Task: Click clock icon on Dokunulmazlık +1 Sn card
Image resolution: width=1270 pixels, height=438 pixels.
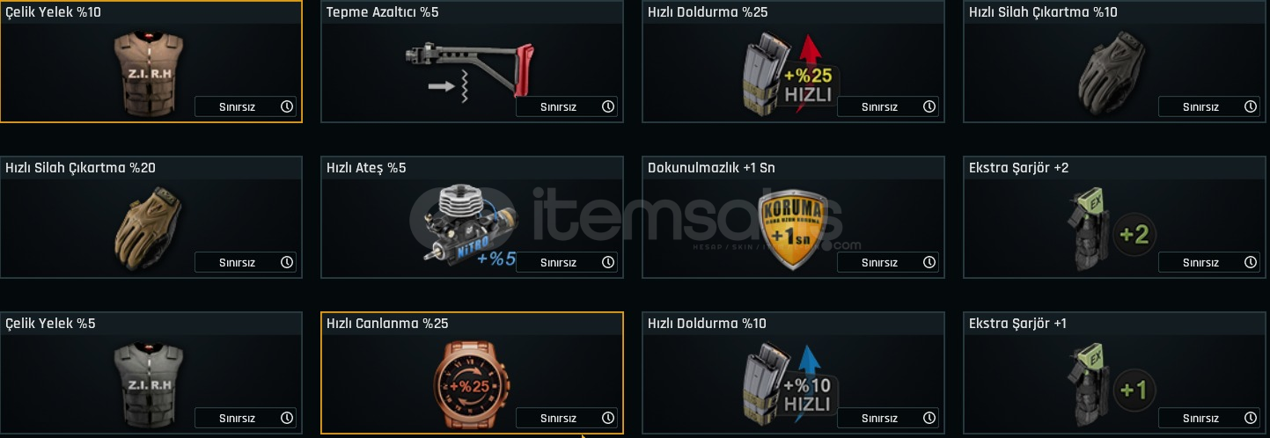Action: 929,262
